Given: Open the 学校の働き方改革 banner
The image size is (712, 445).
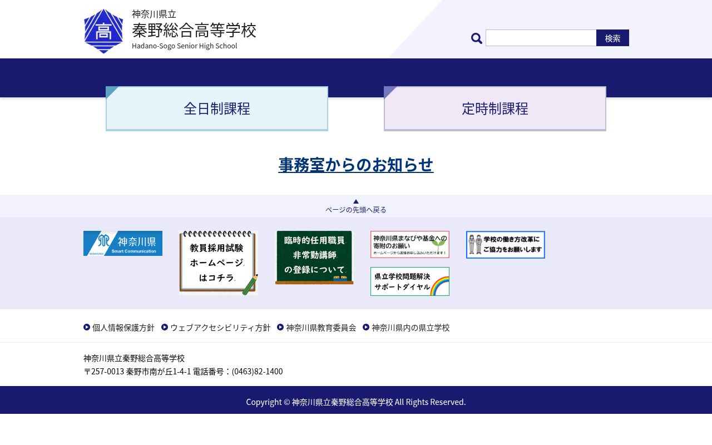Looking at the screenshot, I should (x=506, y=245).
